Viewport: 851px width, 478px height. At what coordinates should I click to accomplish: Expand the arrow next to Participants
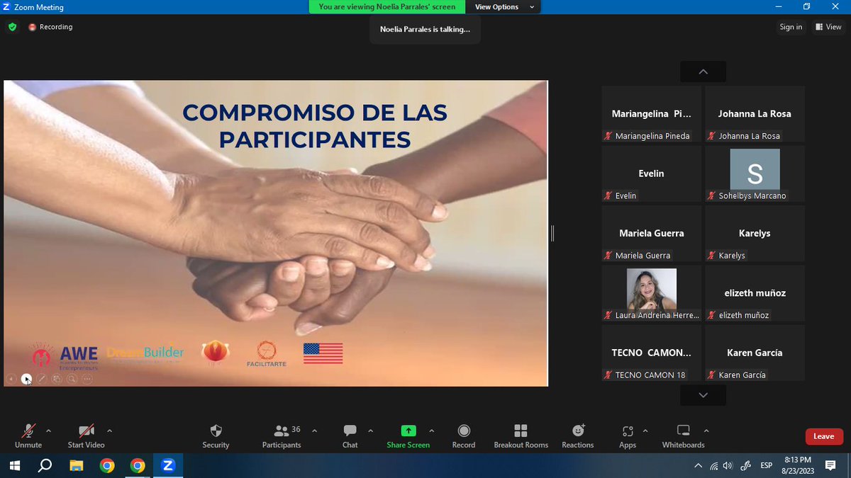pos(314,431)
